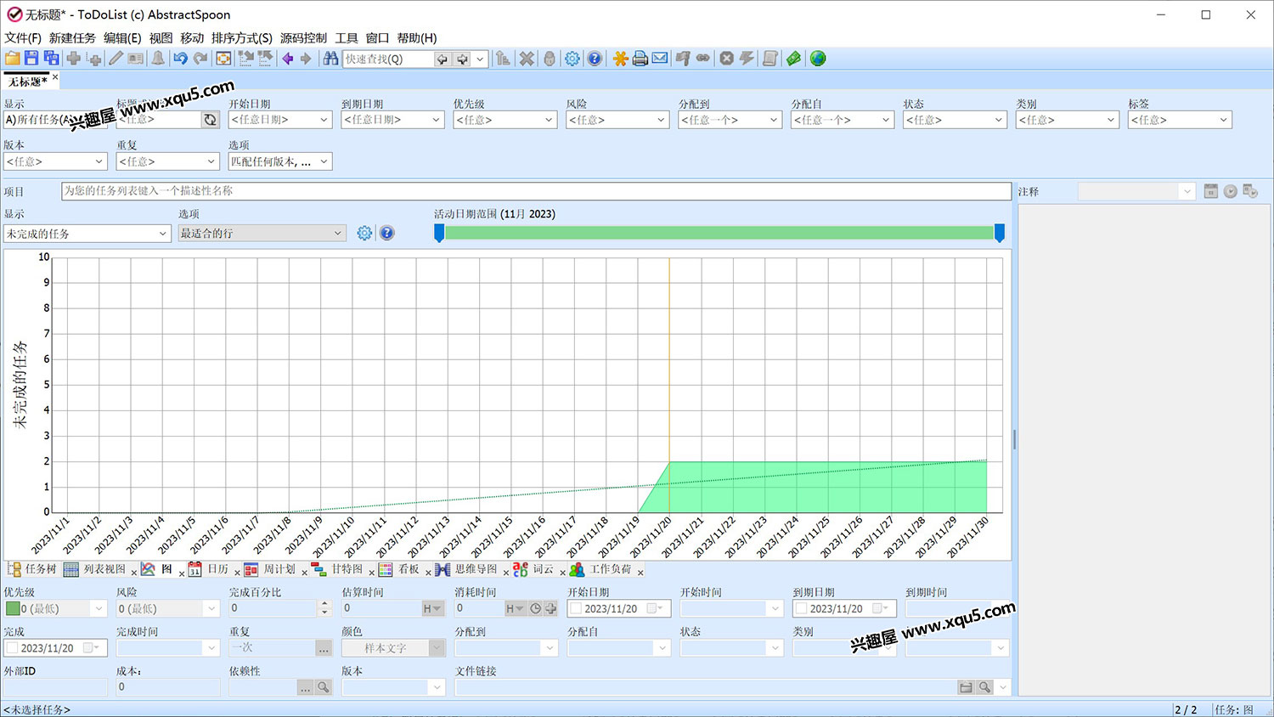Toggle the 到期日期 checkbox at 2023/11/20
The image size is (1274, 717).
pos(801,608)
